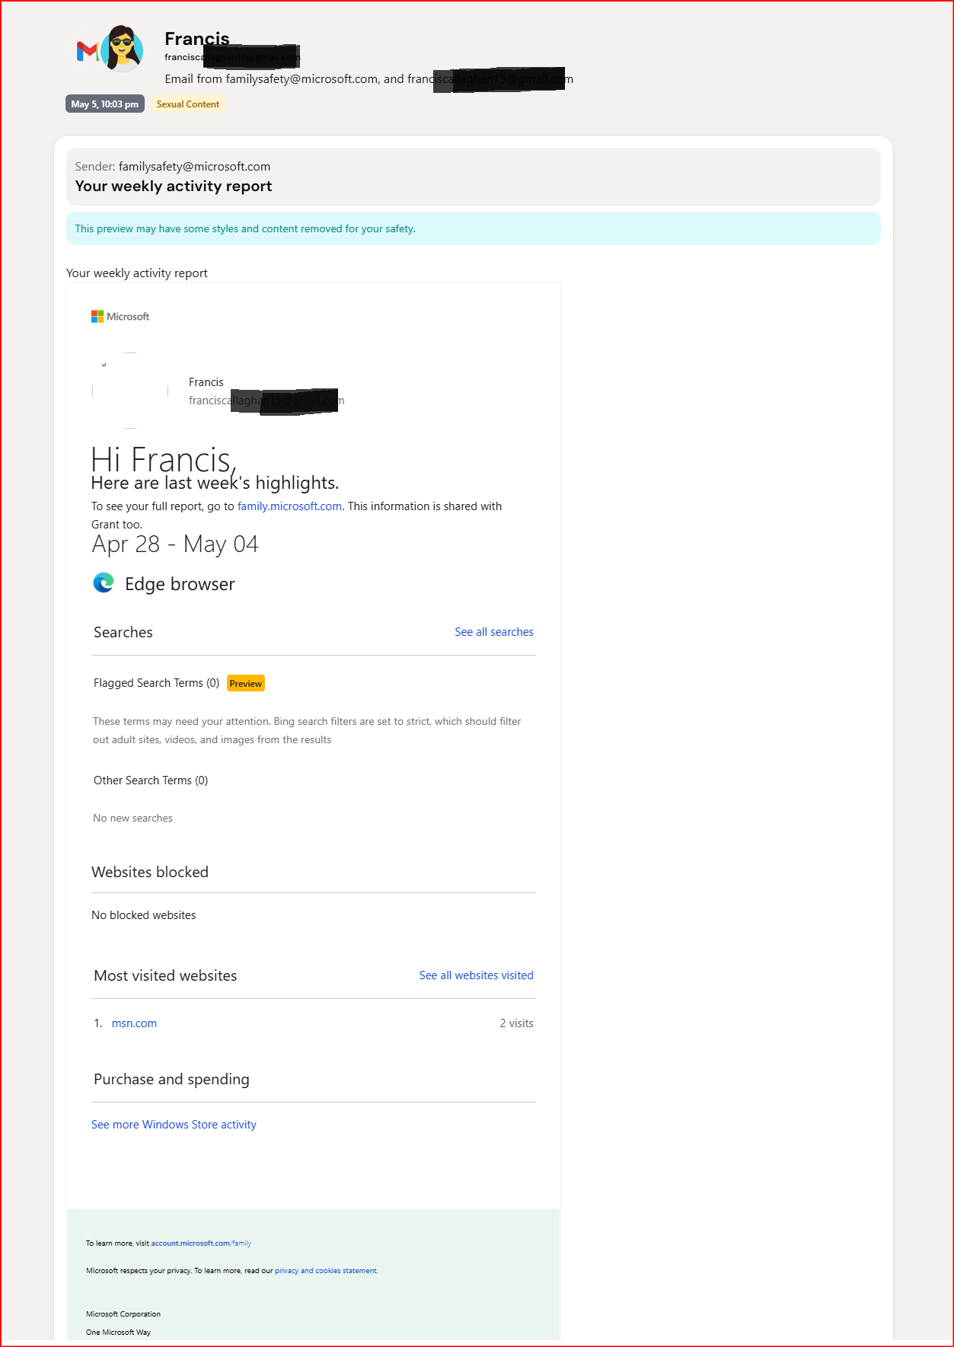Open See all websites visited link

tap(477, 975)
